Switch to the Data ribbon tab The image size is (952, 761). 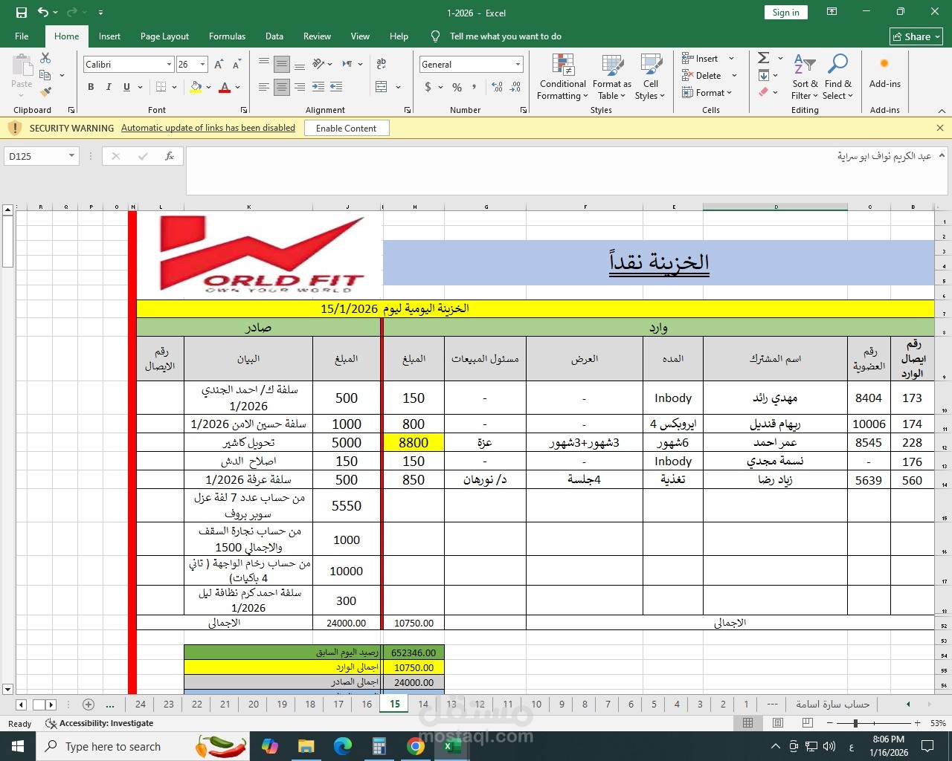click(274, 36)
